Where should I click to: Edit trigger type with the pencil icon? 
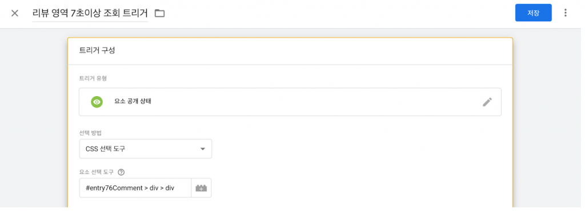pos(487,102)
